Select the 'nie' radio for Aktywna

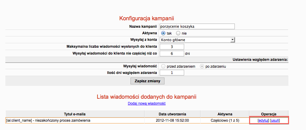pyautogui.click(x=178, y=33)
